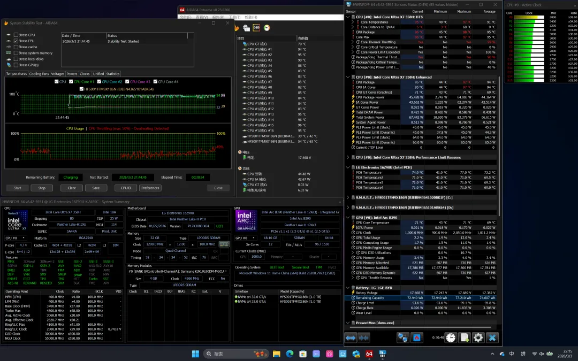Show hidden system tray icons chevron
Viewport: 578px width, 361px height.
(x=492, y=354)
